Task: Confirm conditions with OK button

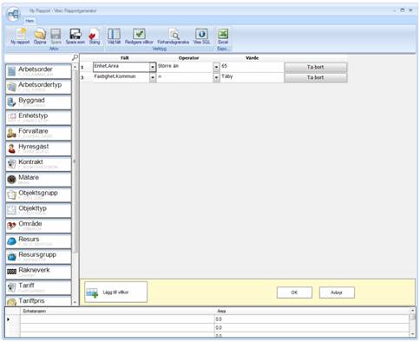Action: [x=294, y=293]
